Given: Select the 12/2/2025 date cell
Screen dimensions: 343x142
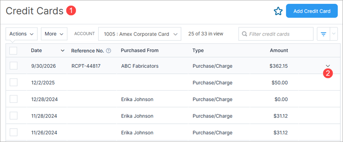Looking at the screenshot, I should point(43,83).
